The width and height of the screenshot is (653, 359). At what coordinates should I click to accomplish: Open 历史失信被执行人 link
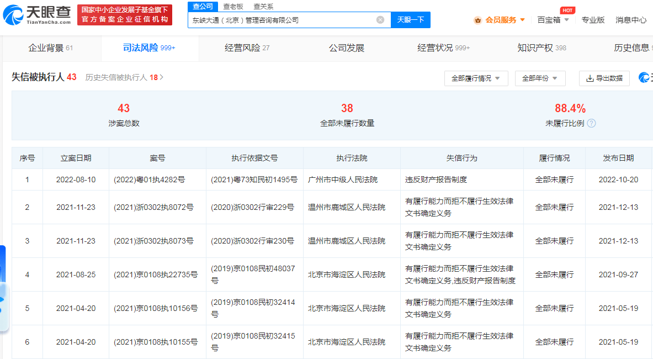click(124, 77)
